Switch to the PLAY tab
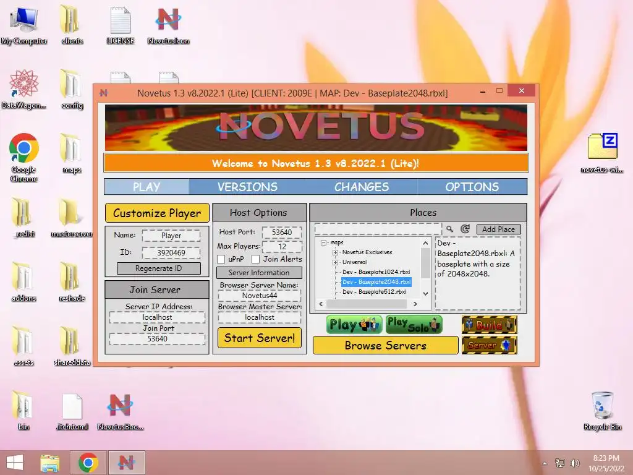The image size is (633, 475). coord(147,187)
